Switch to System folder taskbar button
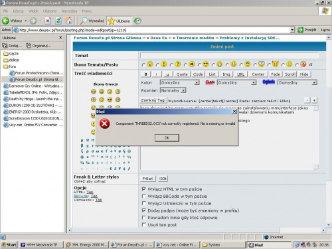332x249 pixels. [223, 244]
